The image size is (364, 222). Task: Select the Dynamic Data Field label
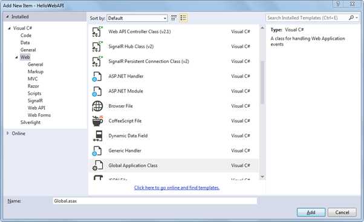click(128, 135)
